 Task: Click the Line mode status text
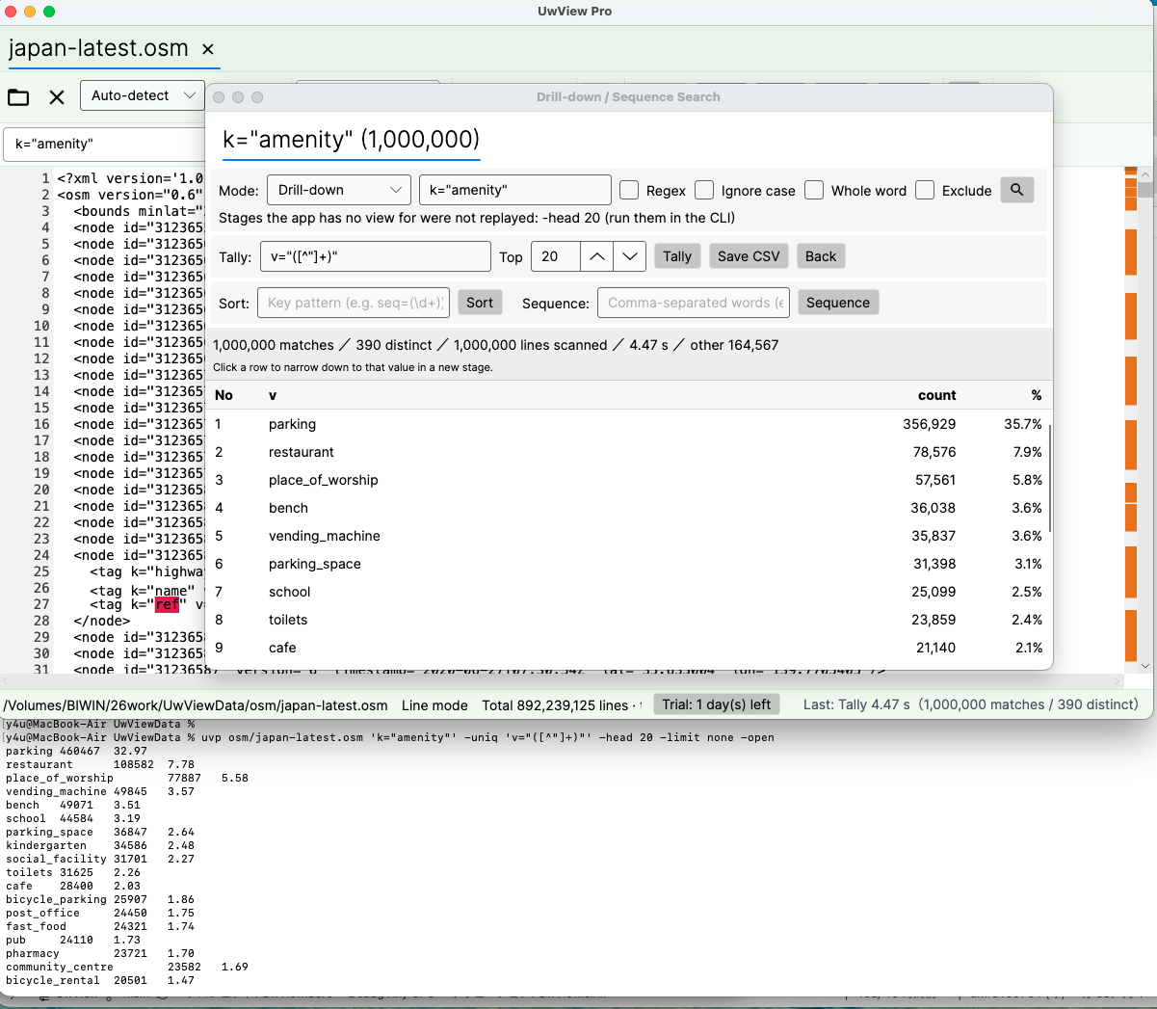(x=434, y=705)
